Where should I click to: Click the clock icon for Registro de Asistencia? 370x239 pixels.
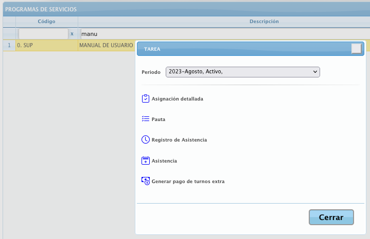(x=145, y=140)
